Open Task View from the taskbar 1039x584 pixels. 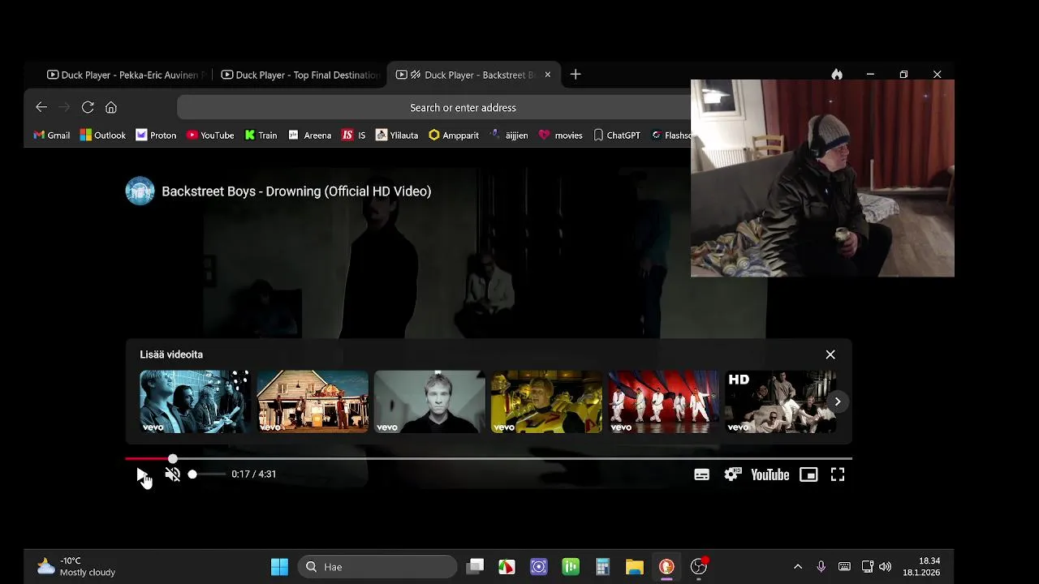476,566
